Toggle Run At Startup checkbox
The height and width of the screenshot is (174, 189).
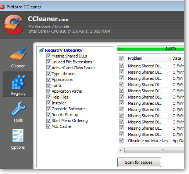pos(49,115)
